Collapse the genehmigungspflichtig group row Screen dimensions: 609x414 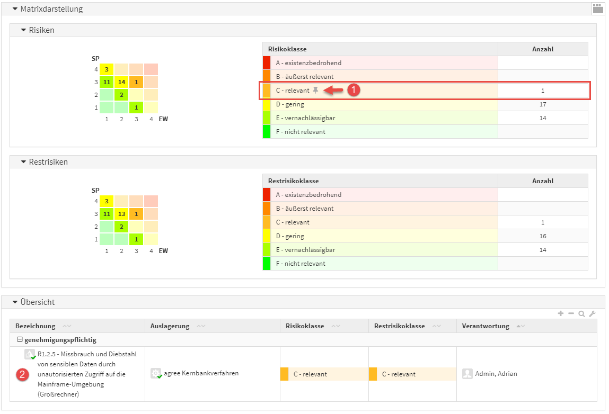click(20, 340)
